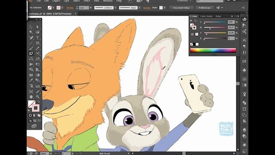The image size is (275, 155).
Task: Open stroke color dropdown in control bar
Action: point(62,8)
